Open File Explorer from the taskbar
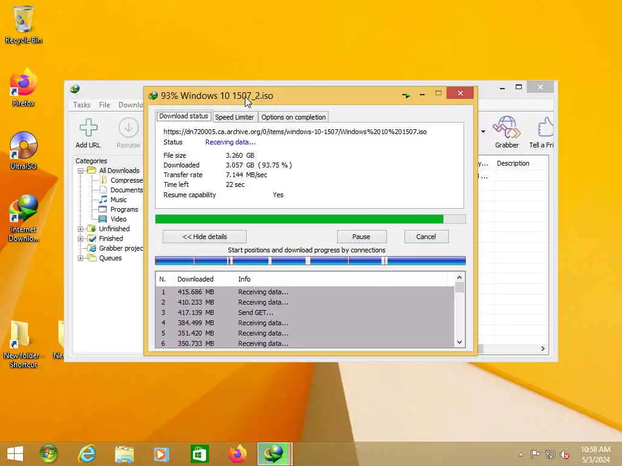 [x=124, y=454]
